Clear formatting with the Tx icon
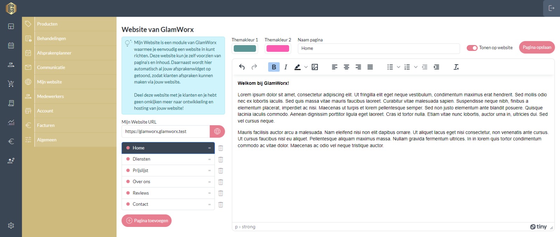 pos(456,67)
